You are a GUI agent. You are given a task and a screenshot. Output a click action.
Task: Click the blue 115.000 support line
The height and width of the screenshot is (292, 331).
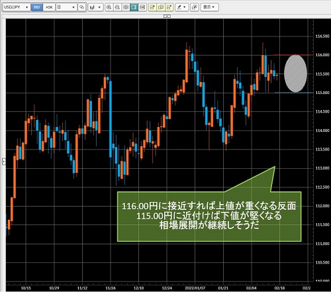pyautogui.click(x=294, y=93)
